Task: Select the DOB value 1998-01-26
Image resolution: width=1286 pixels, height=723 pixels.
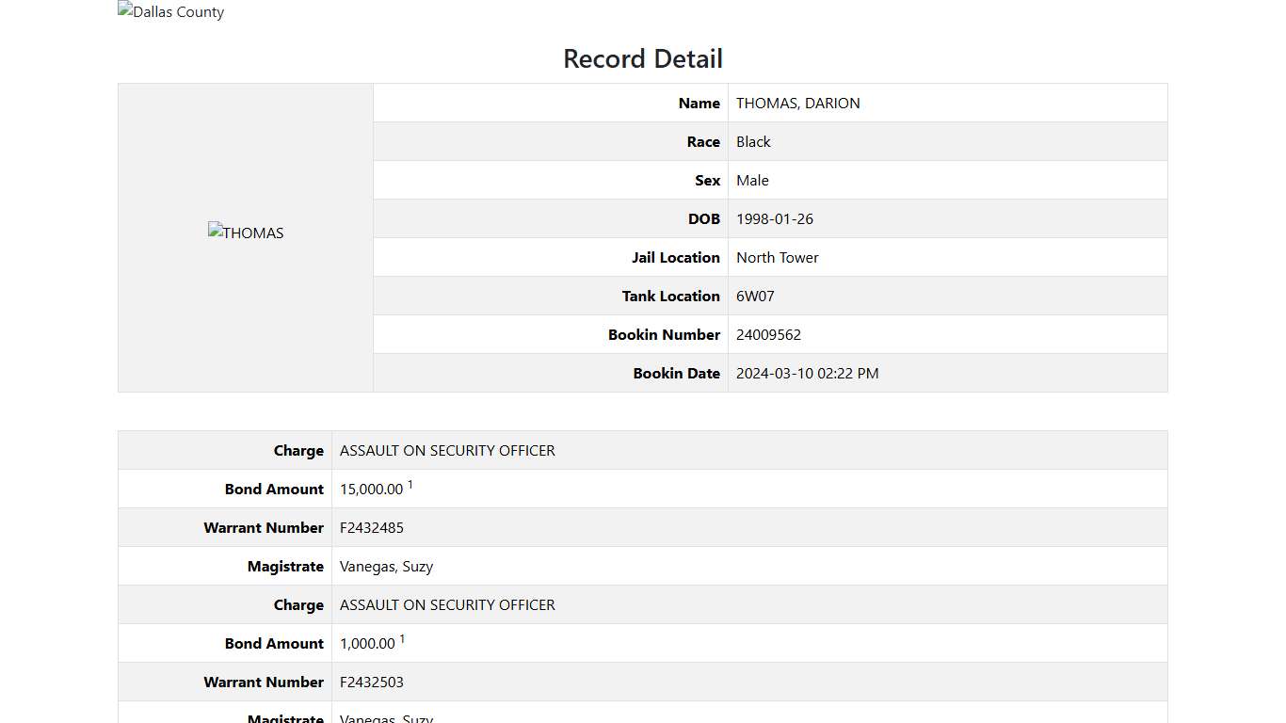Action: pos(775,218)
